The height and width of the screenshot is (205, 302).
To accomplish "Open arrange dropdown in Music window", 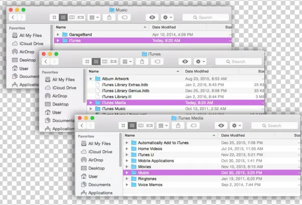I will coord(94,18).
